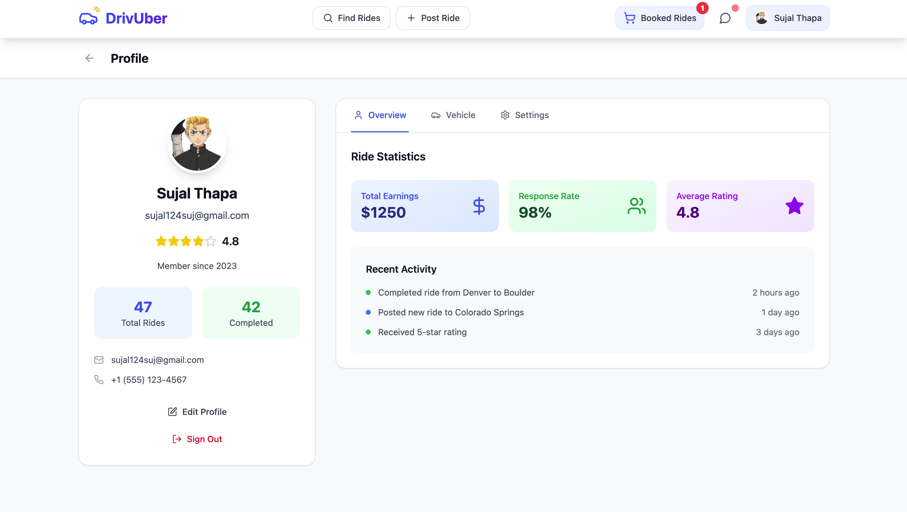Open the Settings tab
The width and height of the screenshot is (907, 512).
pyautogui.click(x=524, y=115)
